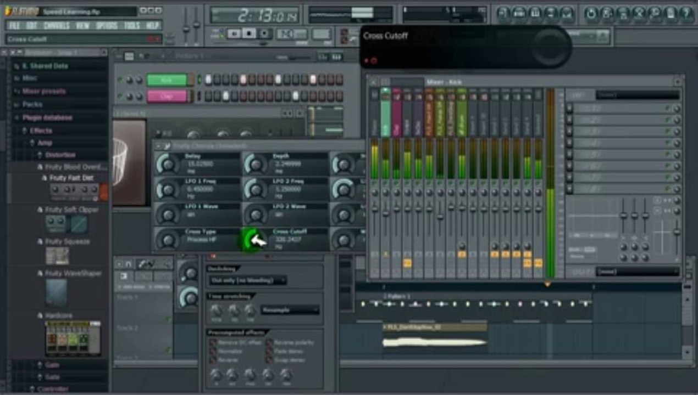The width and height of the screenshot is (698, 395).
Task: Toggle the Kick channel mute LED
Action: click(x=120, y=80)
